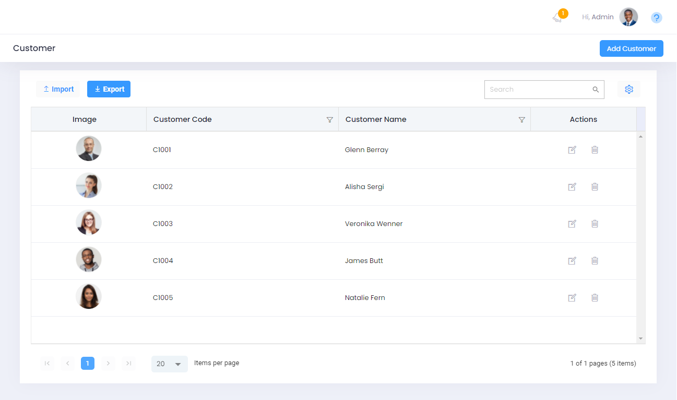Click the table's scroll down arrow

click(x=641, y=339)
